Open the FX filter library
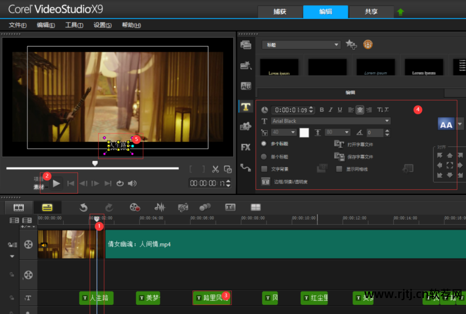The width and height of the screenshot is (466, 314). click(x=246, y=147)
